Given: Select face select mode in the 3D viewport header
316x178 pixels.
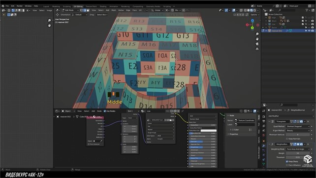Looking at the screenshot, I should (88, 10).
